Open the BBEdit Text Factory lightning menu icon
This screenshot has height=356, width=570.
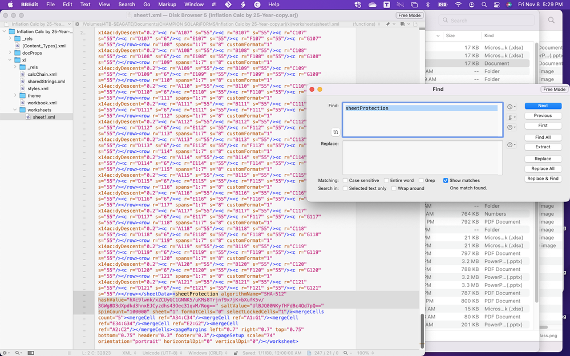click(x=243, y=5)
